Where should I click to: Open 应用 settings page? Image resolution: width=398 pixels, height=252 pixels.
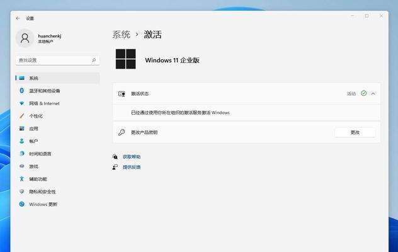click(x=57, y=129)
